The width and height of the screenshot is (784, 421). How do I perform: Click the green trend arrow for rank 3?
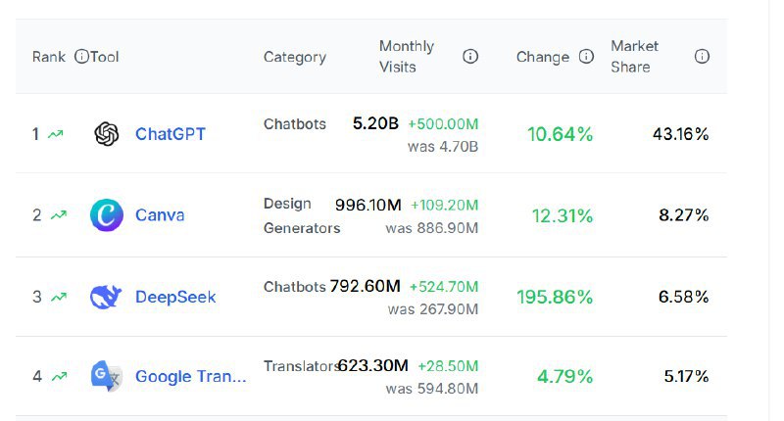point(56,297)
